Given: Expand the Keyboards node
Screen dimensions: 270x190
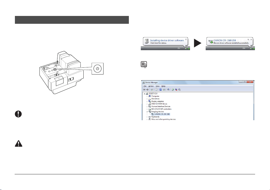Looking at the screenshot, I should [x=147, y=117].
